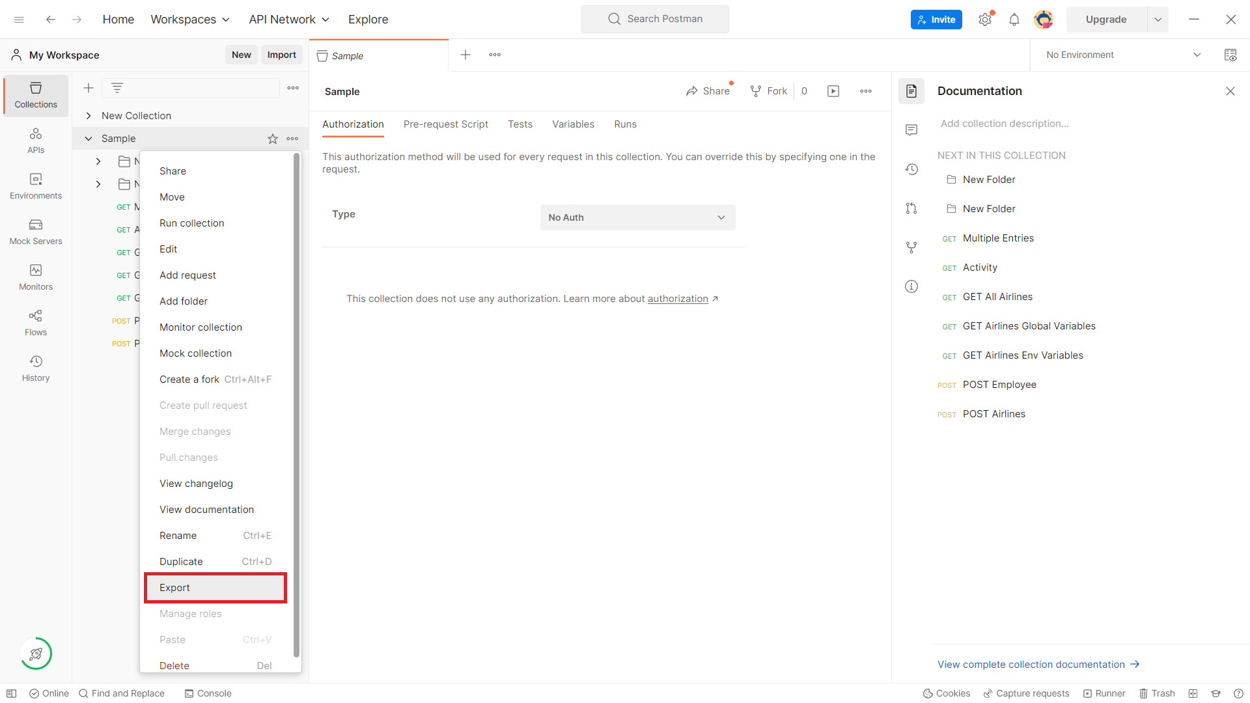Screen dimensions: 1250x703
Task: Switch to the Variables tab
Action: click(x=573, y=124)
